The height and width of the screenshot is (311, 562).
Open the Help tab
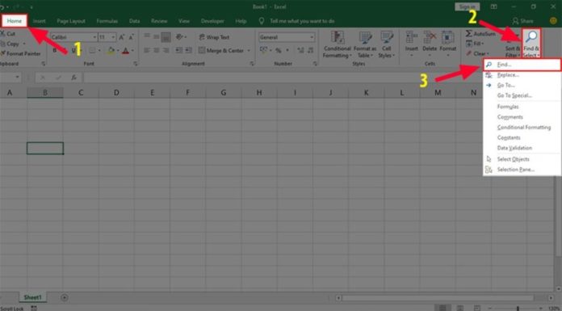(241, 21)
